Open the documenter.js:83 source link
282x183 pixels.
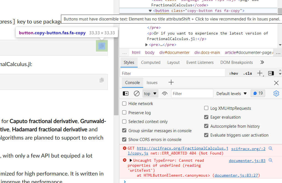coord(247,160)
